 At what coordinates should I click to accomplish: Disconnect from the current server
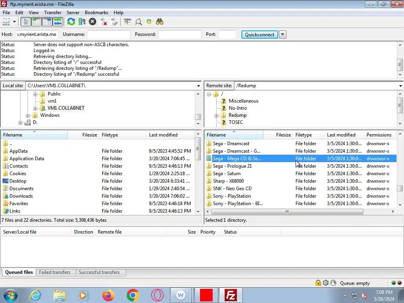point(103,22)
